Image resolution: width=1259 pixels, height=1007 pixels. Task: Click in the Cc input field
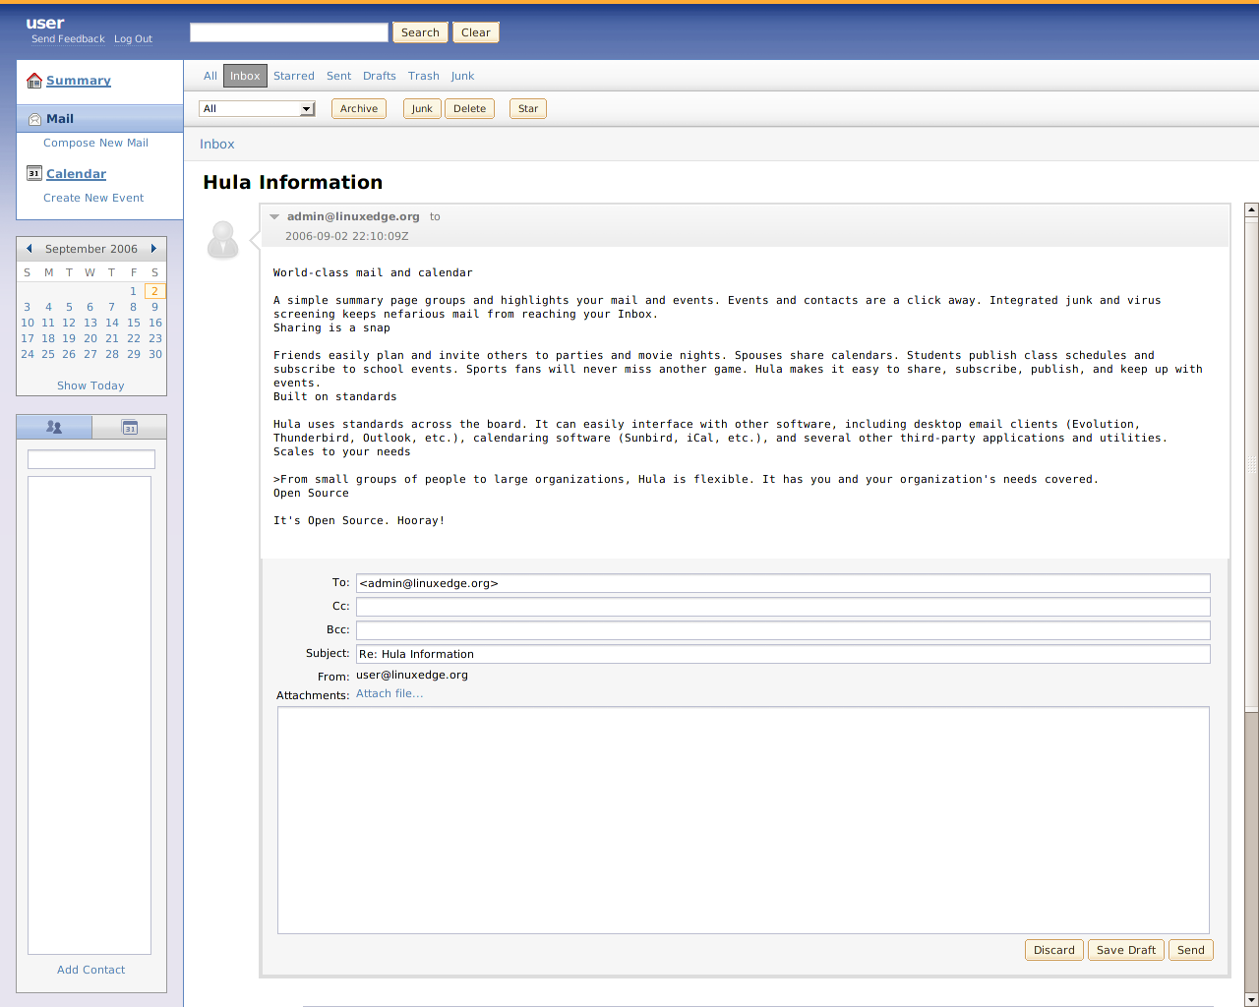pos(782,607)
